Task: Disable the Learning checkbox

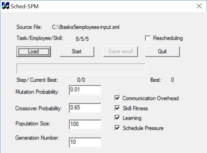Action: [x=117, y=118]
